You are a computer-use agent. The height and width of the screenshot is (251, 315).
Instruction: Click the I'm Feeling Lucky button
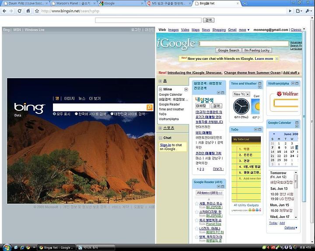pyautogui.click(x=257, y=50)
